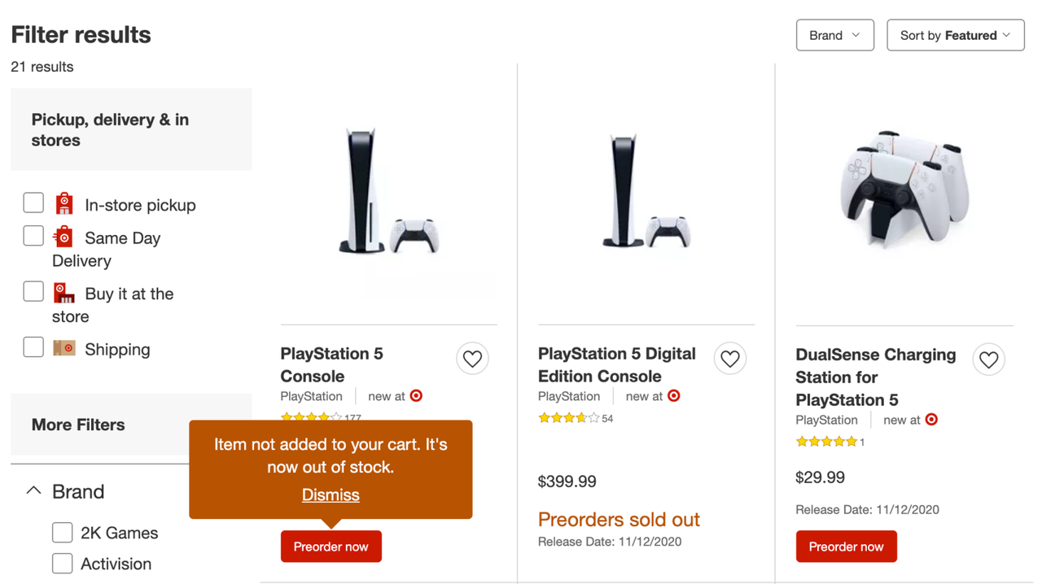The image size is (1042, 584).
Task: Favorite the PlayStation 5 Console with heart icon
Action: [x=472, y=359]
